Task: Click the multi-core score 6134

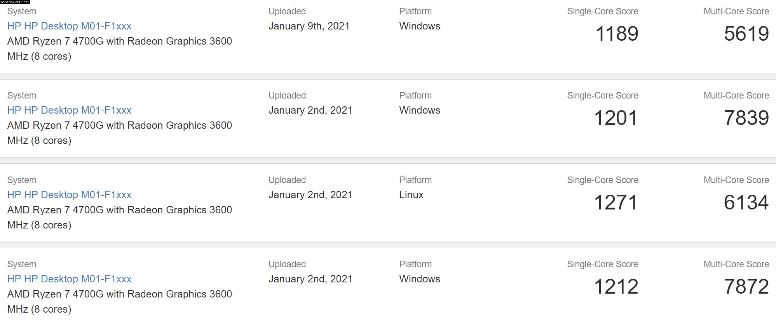Action: pos(746,202)
